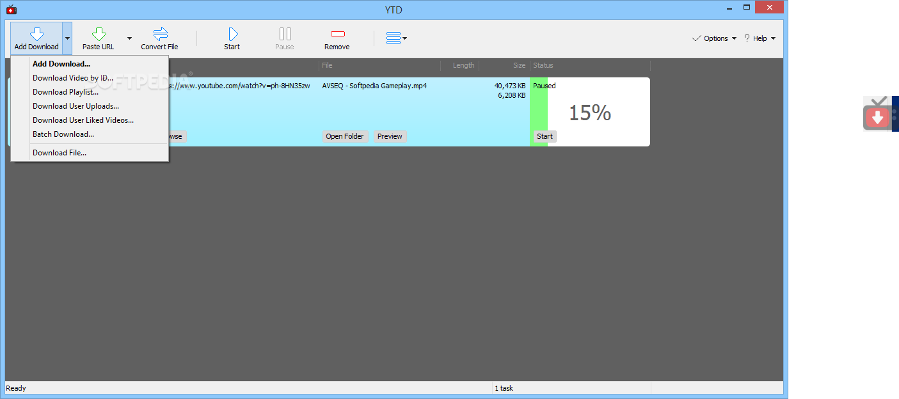The width and height of the screenshot is (899, 399).
Task: Click Start button in the Status column
Action: click(545, 136)
